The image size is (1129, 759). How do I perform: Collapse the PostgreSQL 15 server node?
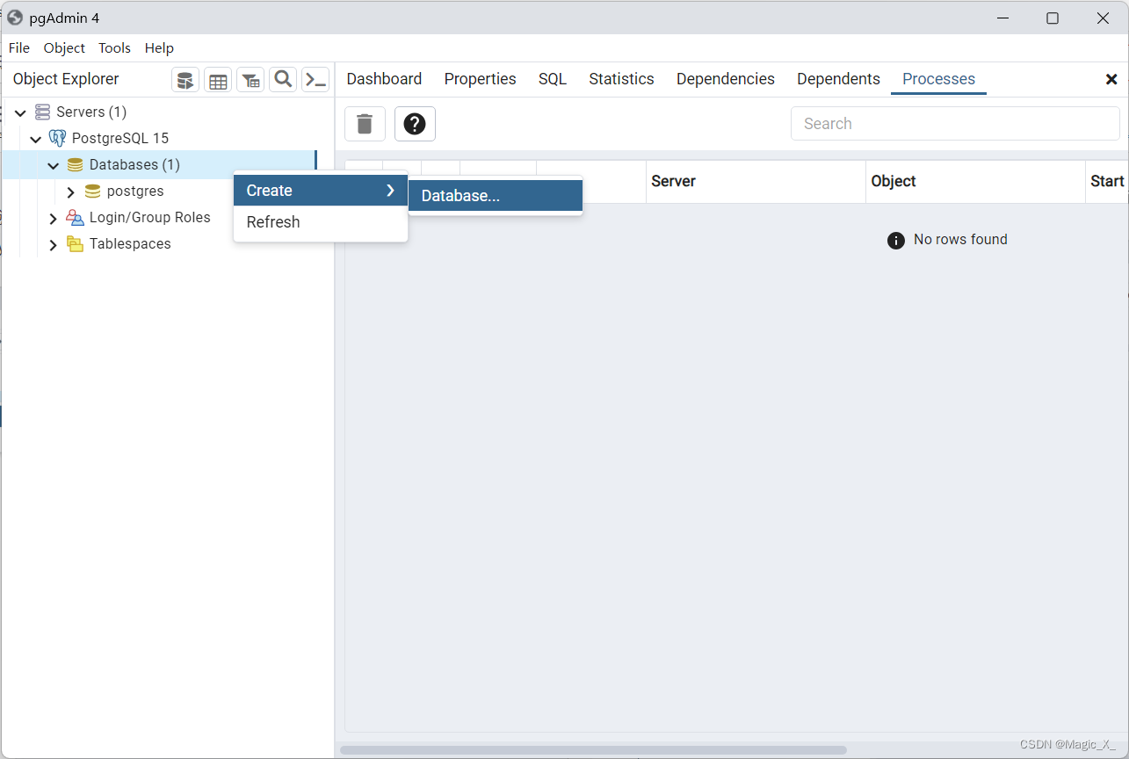click(x=36, y=139)
